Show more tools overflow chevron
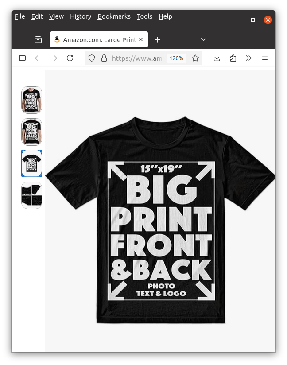Screen dimensions: 287x365 pyautogui.click(x=248, y=58)
